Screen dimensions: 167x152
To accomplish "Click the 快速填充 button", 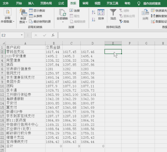I will [159, 10].
